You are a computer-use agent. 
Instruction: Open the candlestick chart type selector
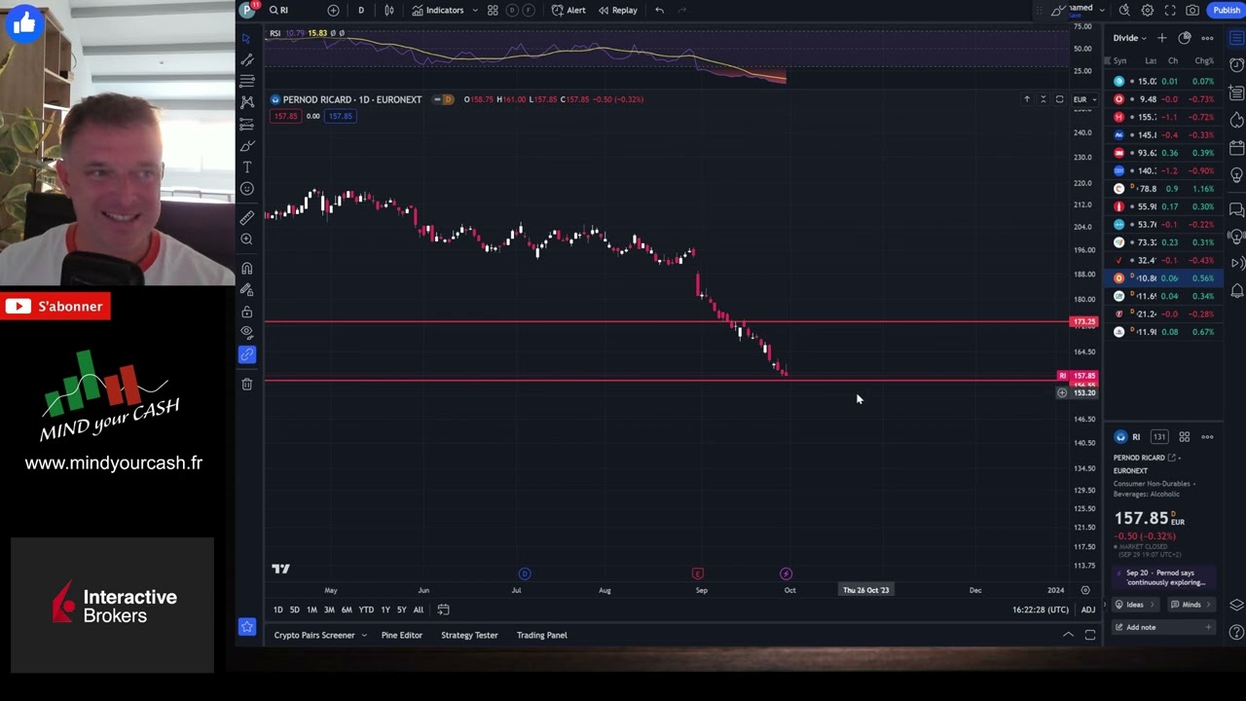pyautogui.click(x=389, y=10)
